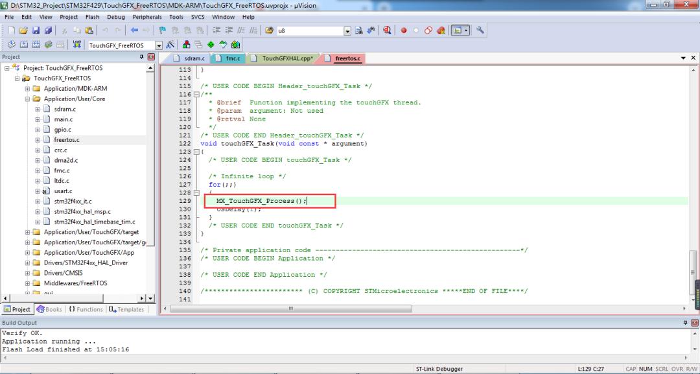Open the window layout dropdown button

click(461, 30)
